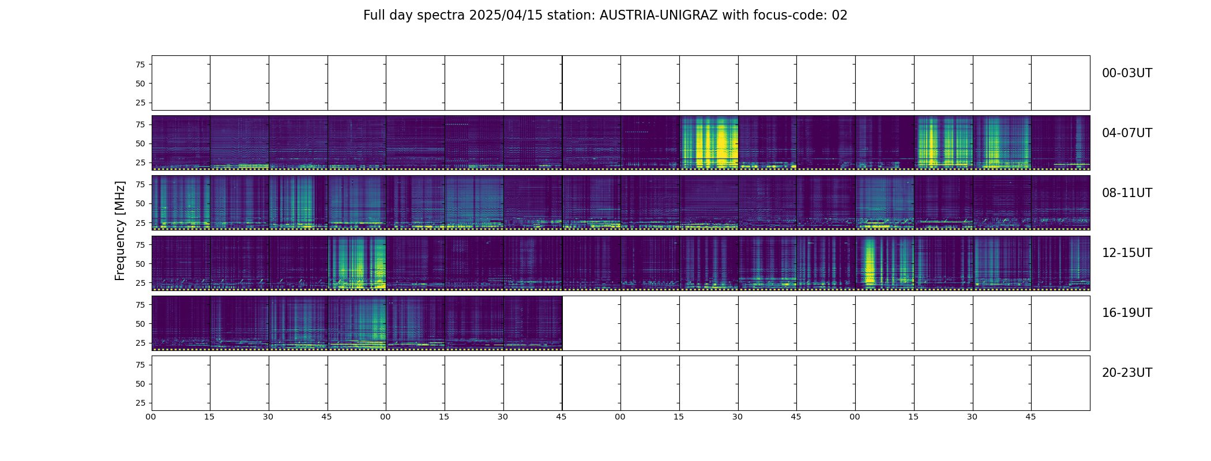Click the leftmost 00 time-axis tick label
1211x461 pixels.
pyautogui.click(x=151, y=417)
